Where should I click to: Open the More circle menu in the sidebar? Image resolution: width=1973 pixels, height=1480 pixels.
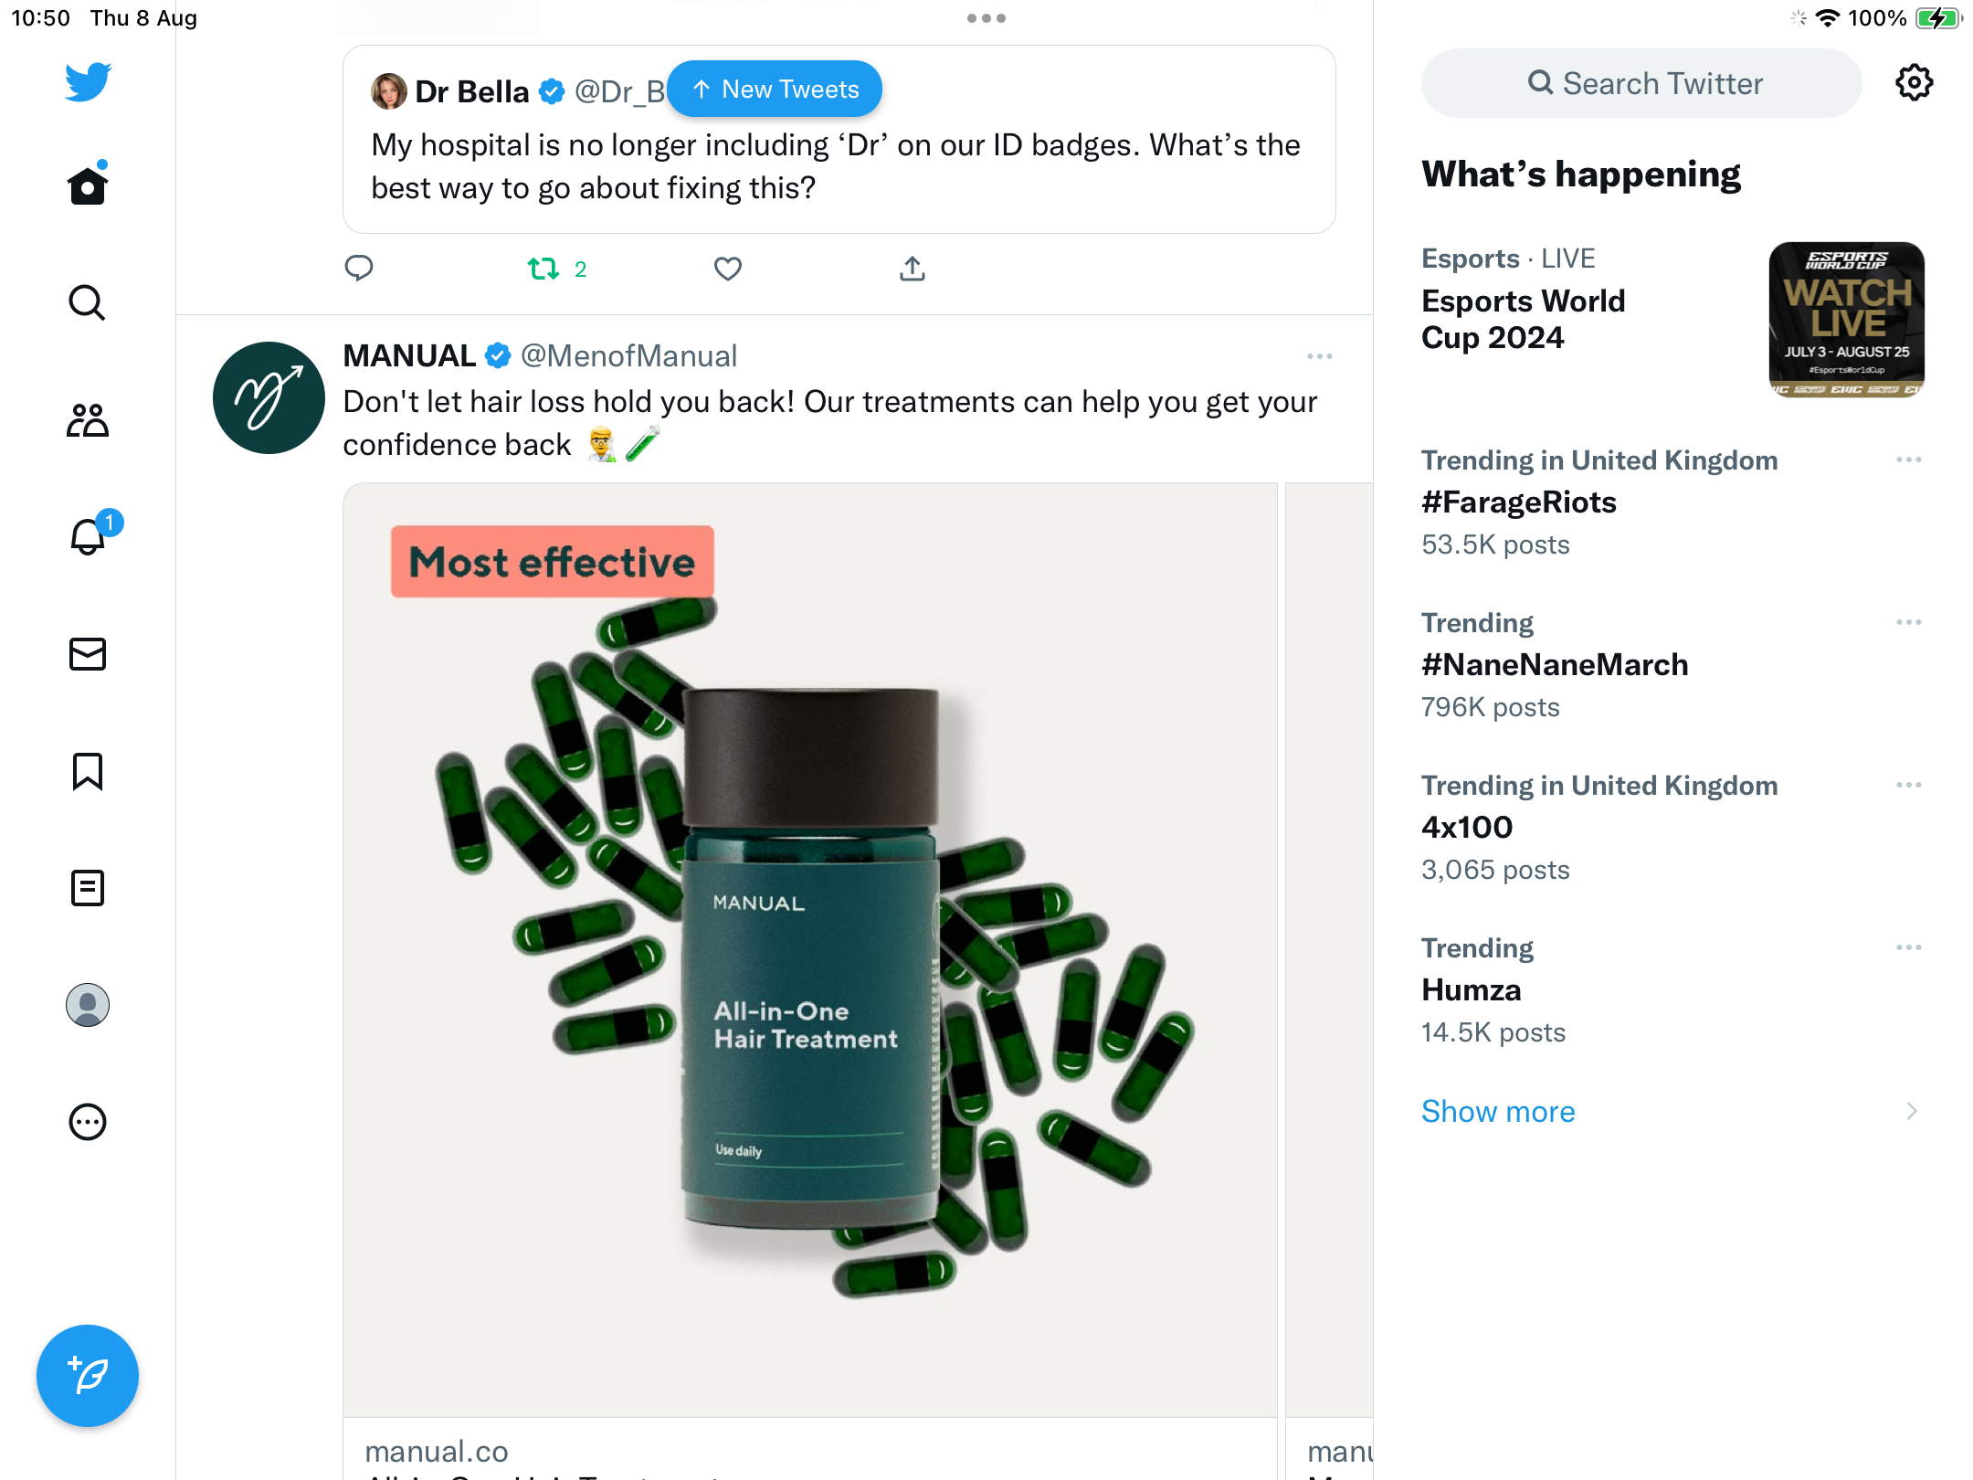[88, 1122]
